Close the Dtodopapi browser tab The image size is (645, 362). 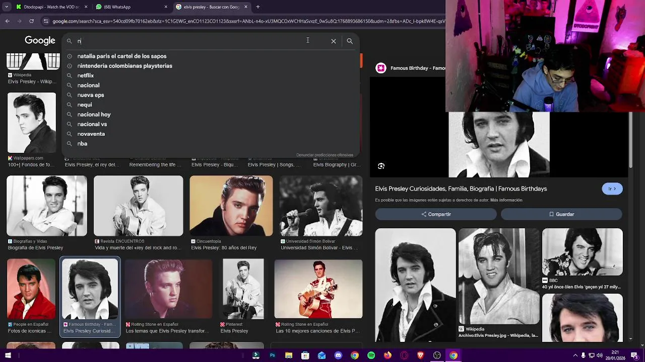coord(86,7)
